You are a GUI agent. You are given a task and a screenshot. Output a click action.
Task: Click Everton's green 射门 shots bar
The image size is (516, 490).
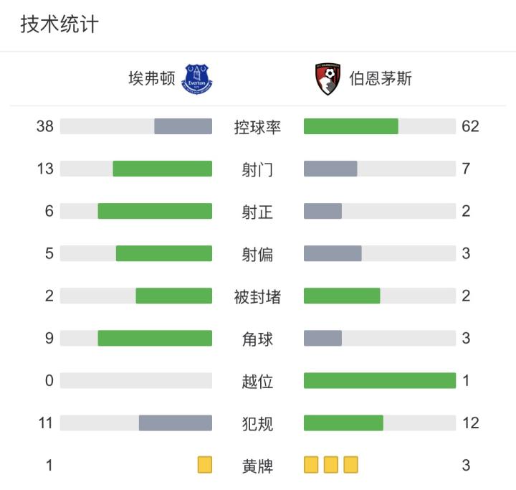click(x=162, y=169)
